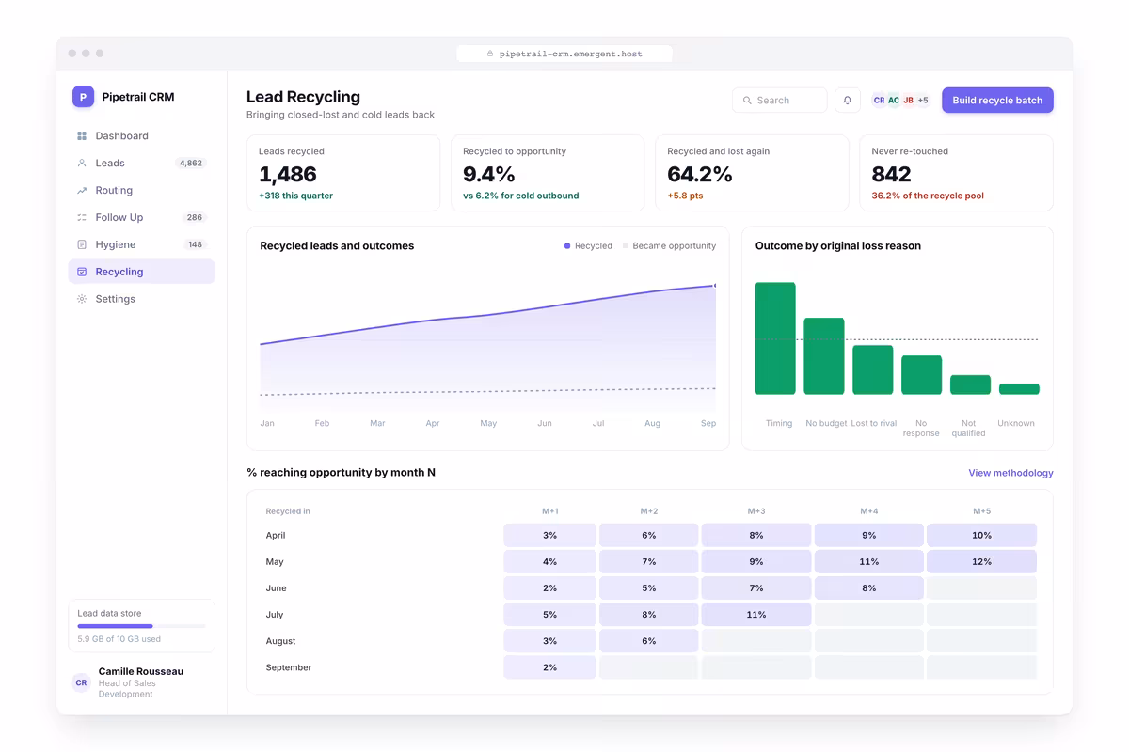
Task: Click the No response bar
Action: (x=922, y=375)
